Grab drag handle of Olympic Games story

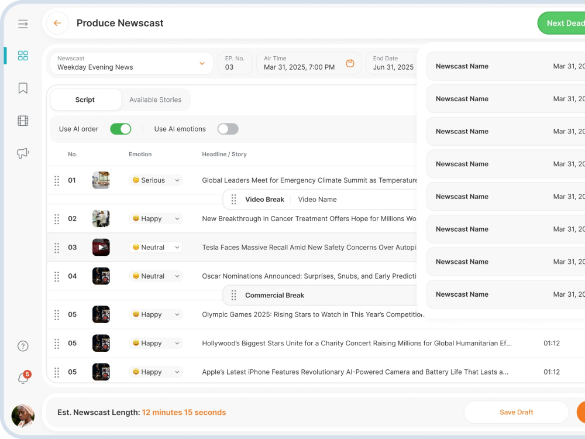tap(57, 315)
